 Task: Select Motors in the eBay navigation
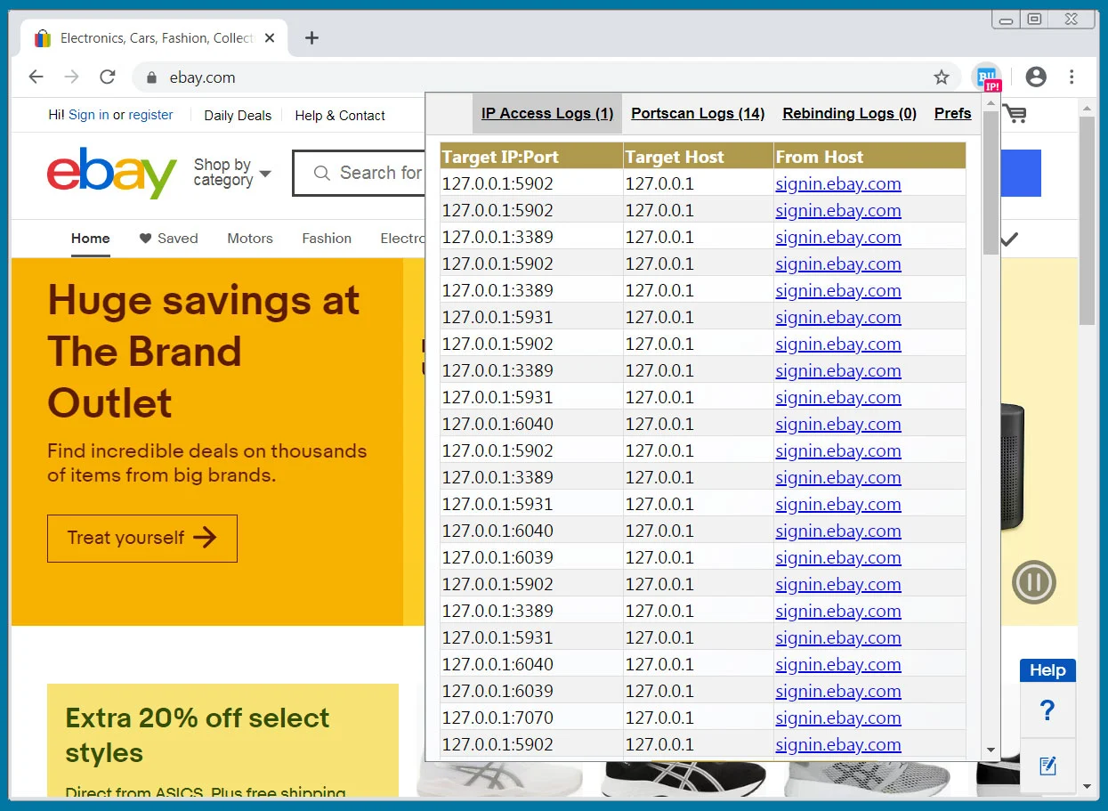click(249, 238)
